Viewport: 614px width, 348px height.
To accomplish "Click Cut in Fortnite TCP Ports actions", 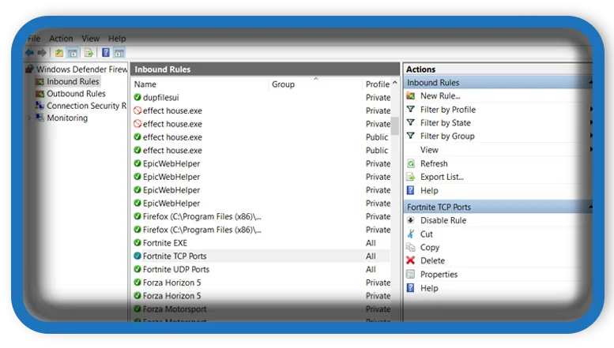I will pos(427,234).
